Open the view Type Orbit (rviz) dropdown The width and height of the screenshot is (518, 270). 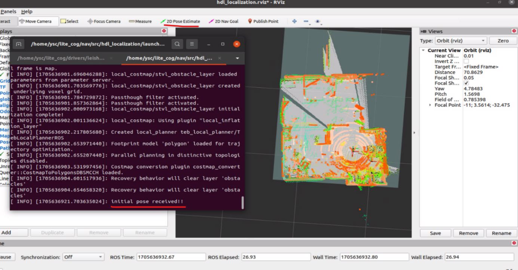tap(461, 41)
